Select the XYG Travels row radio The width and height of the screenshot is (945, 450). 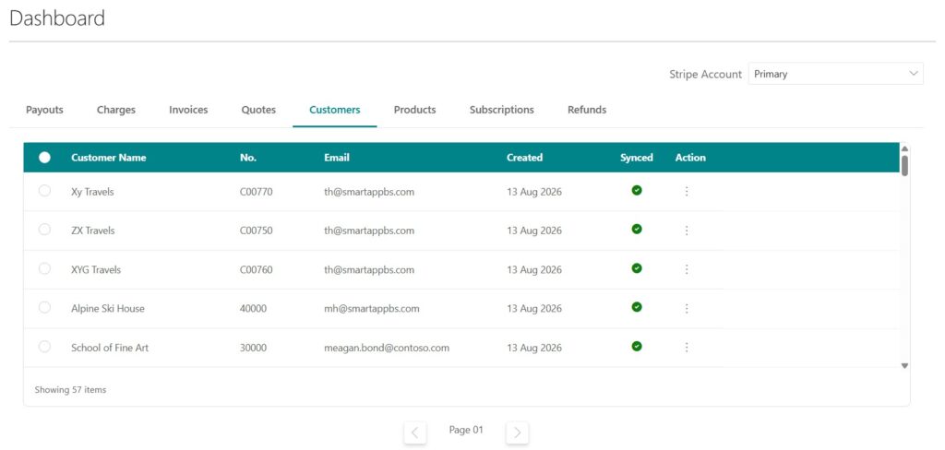44,268
